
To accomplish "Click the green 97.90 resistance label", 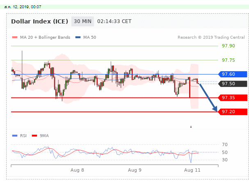I will (228, 46).
